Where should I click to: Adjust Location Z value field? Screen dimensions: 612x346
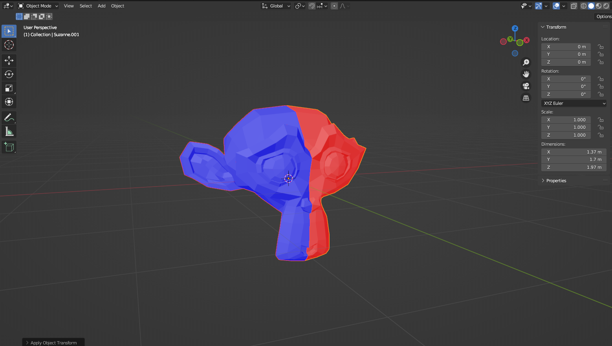tap(566, 62)
